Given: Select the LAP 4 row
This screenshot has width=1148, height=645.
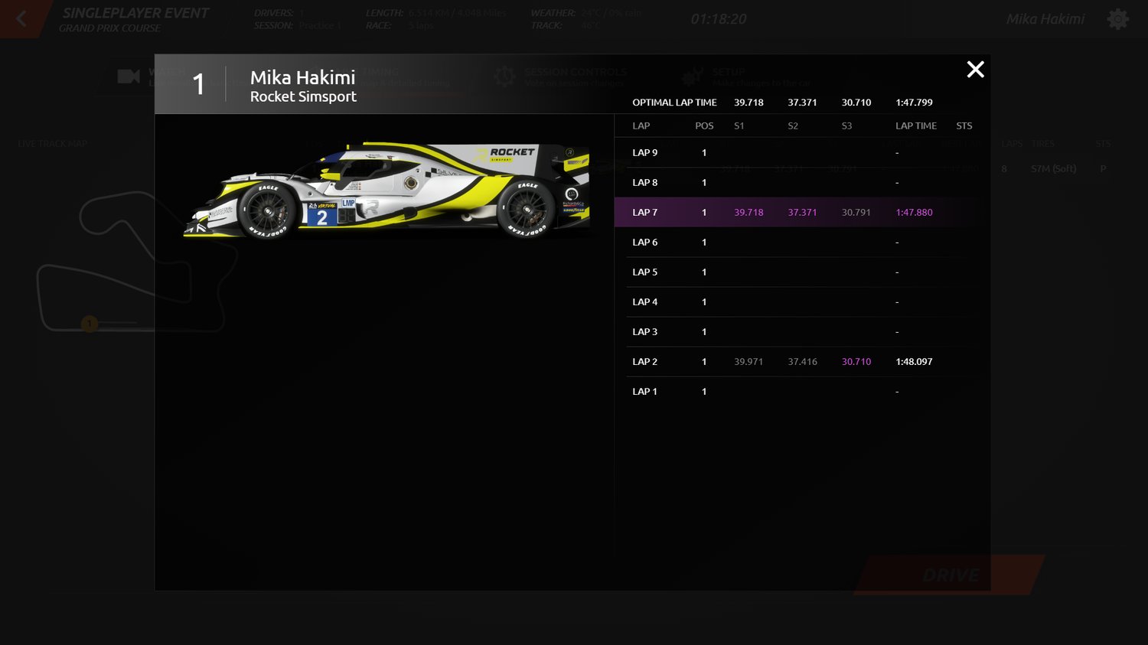Looking at the screenshot, I should coord(801,301).
